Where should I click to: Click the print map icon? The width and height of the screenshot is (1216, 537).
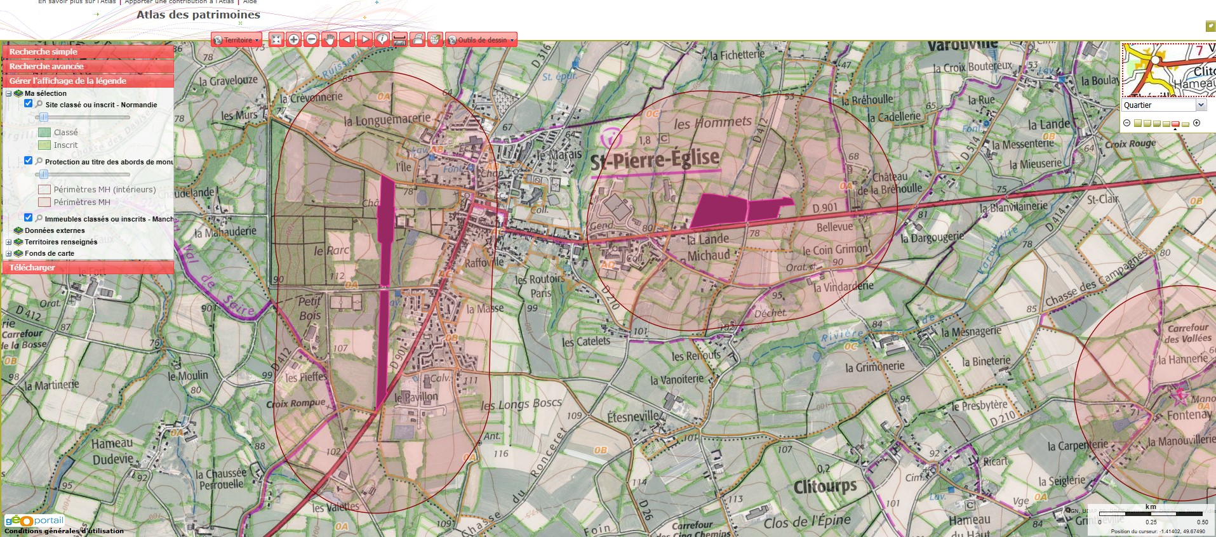pos(418,39)
